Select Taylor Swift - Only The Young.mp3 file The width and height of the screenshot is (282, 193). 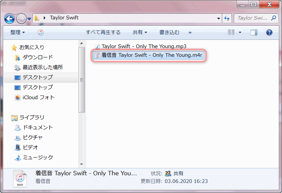144,46
